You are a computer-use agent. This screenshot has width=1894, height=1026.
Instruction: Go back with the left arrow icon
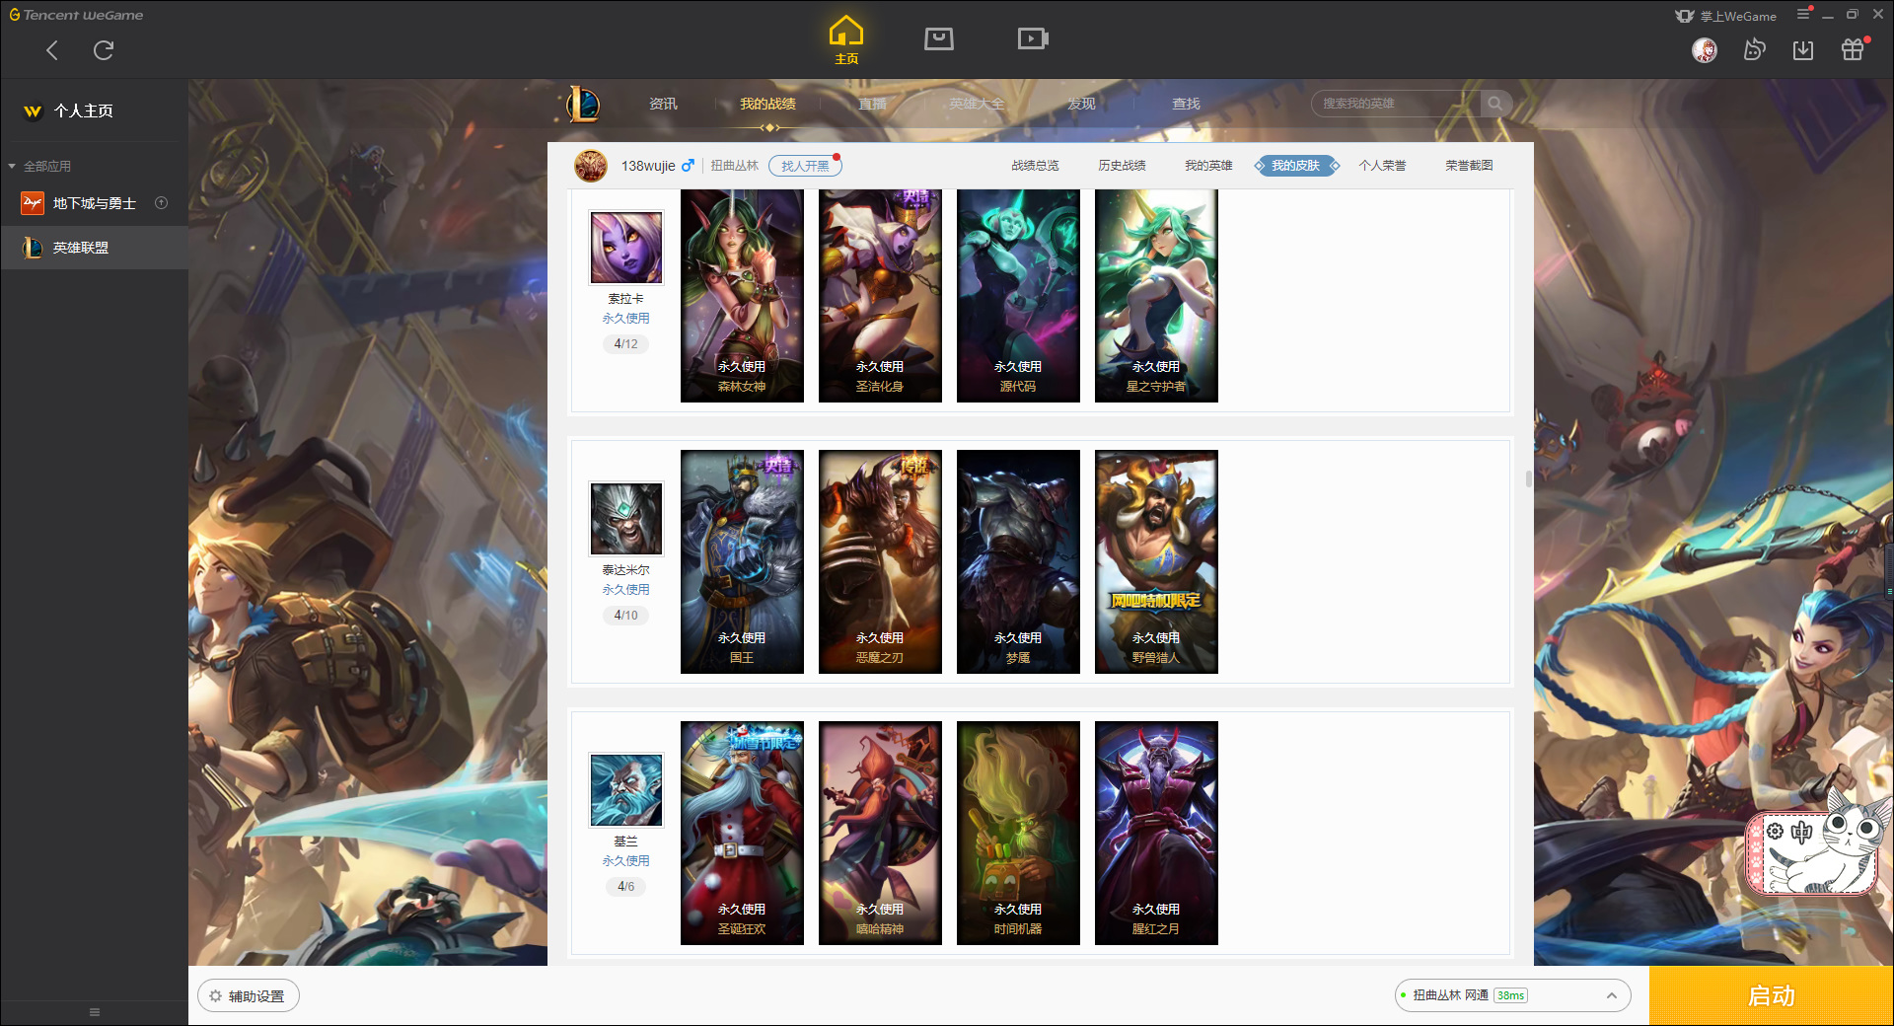point(52,50)
